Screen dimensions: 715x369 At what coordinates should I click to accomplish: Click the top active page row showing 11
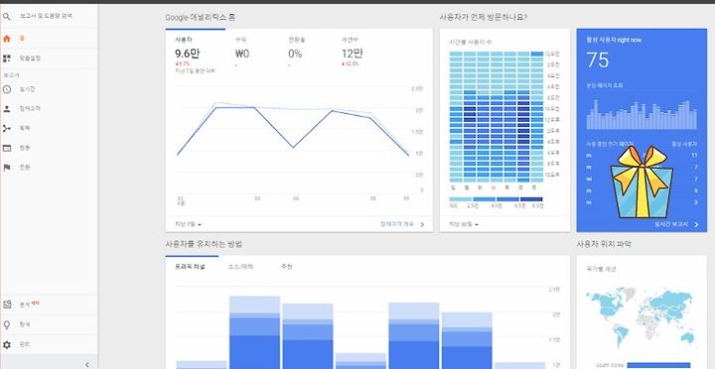(x=642, y=156)
